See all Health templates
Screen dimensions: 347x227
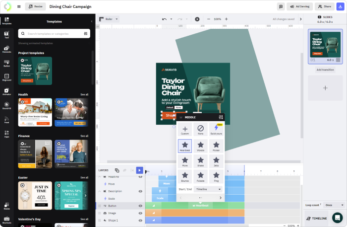point(84,94)
